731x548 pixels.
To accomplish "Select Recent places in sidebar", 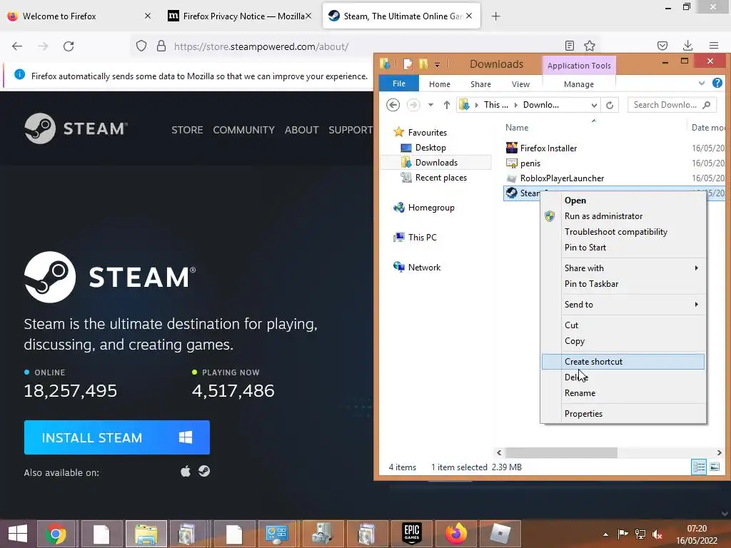I will pos(440,178).
